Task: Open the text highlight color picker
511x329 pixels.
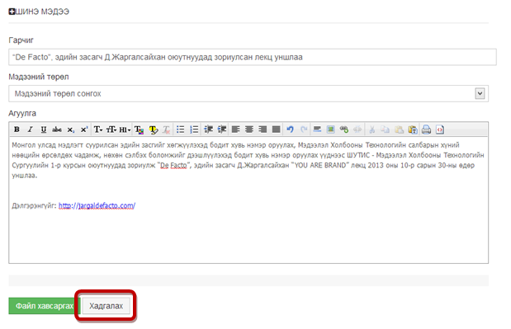Action: tap(154, 129)
